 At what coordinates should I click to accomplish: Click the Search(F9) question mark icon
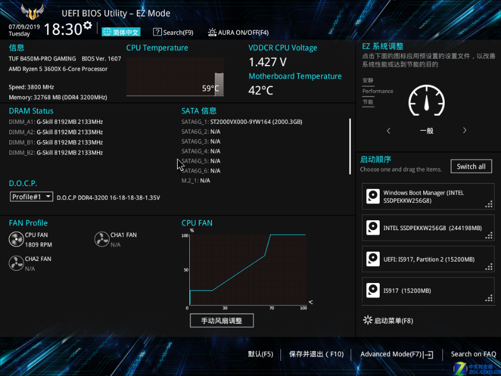[157, 32]
